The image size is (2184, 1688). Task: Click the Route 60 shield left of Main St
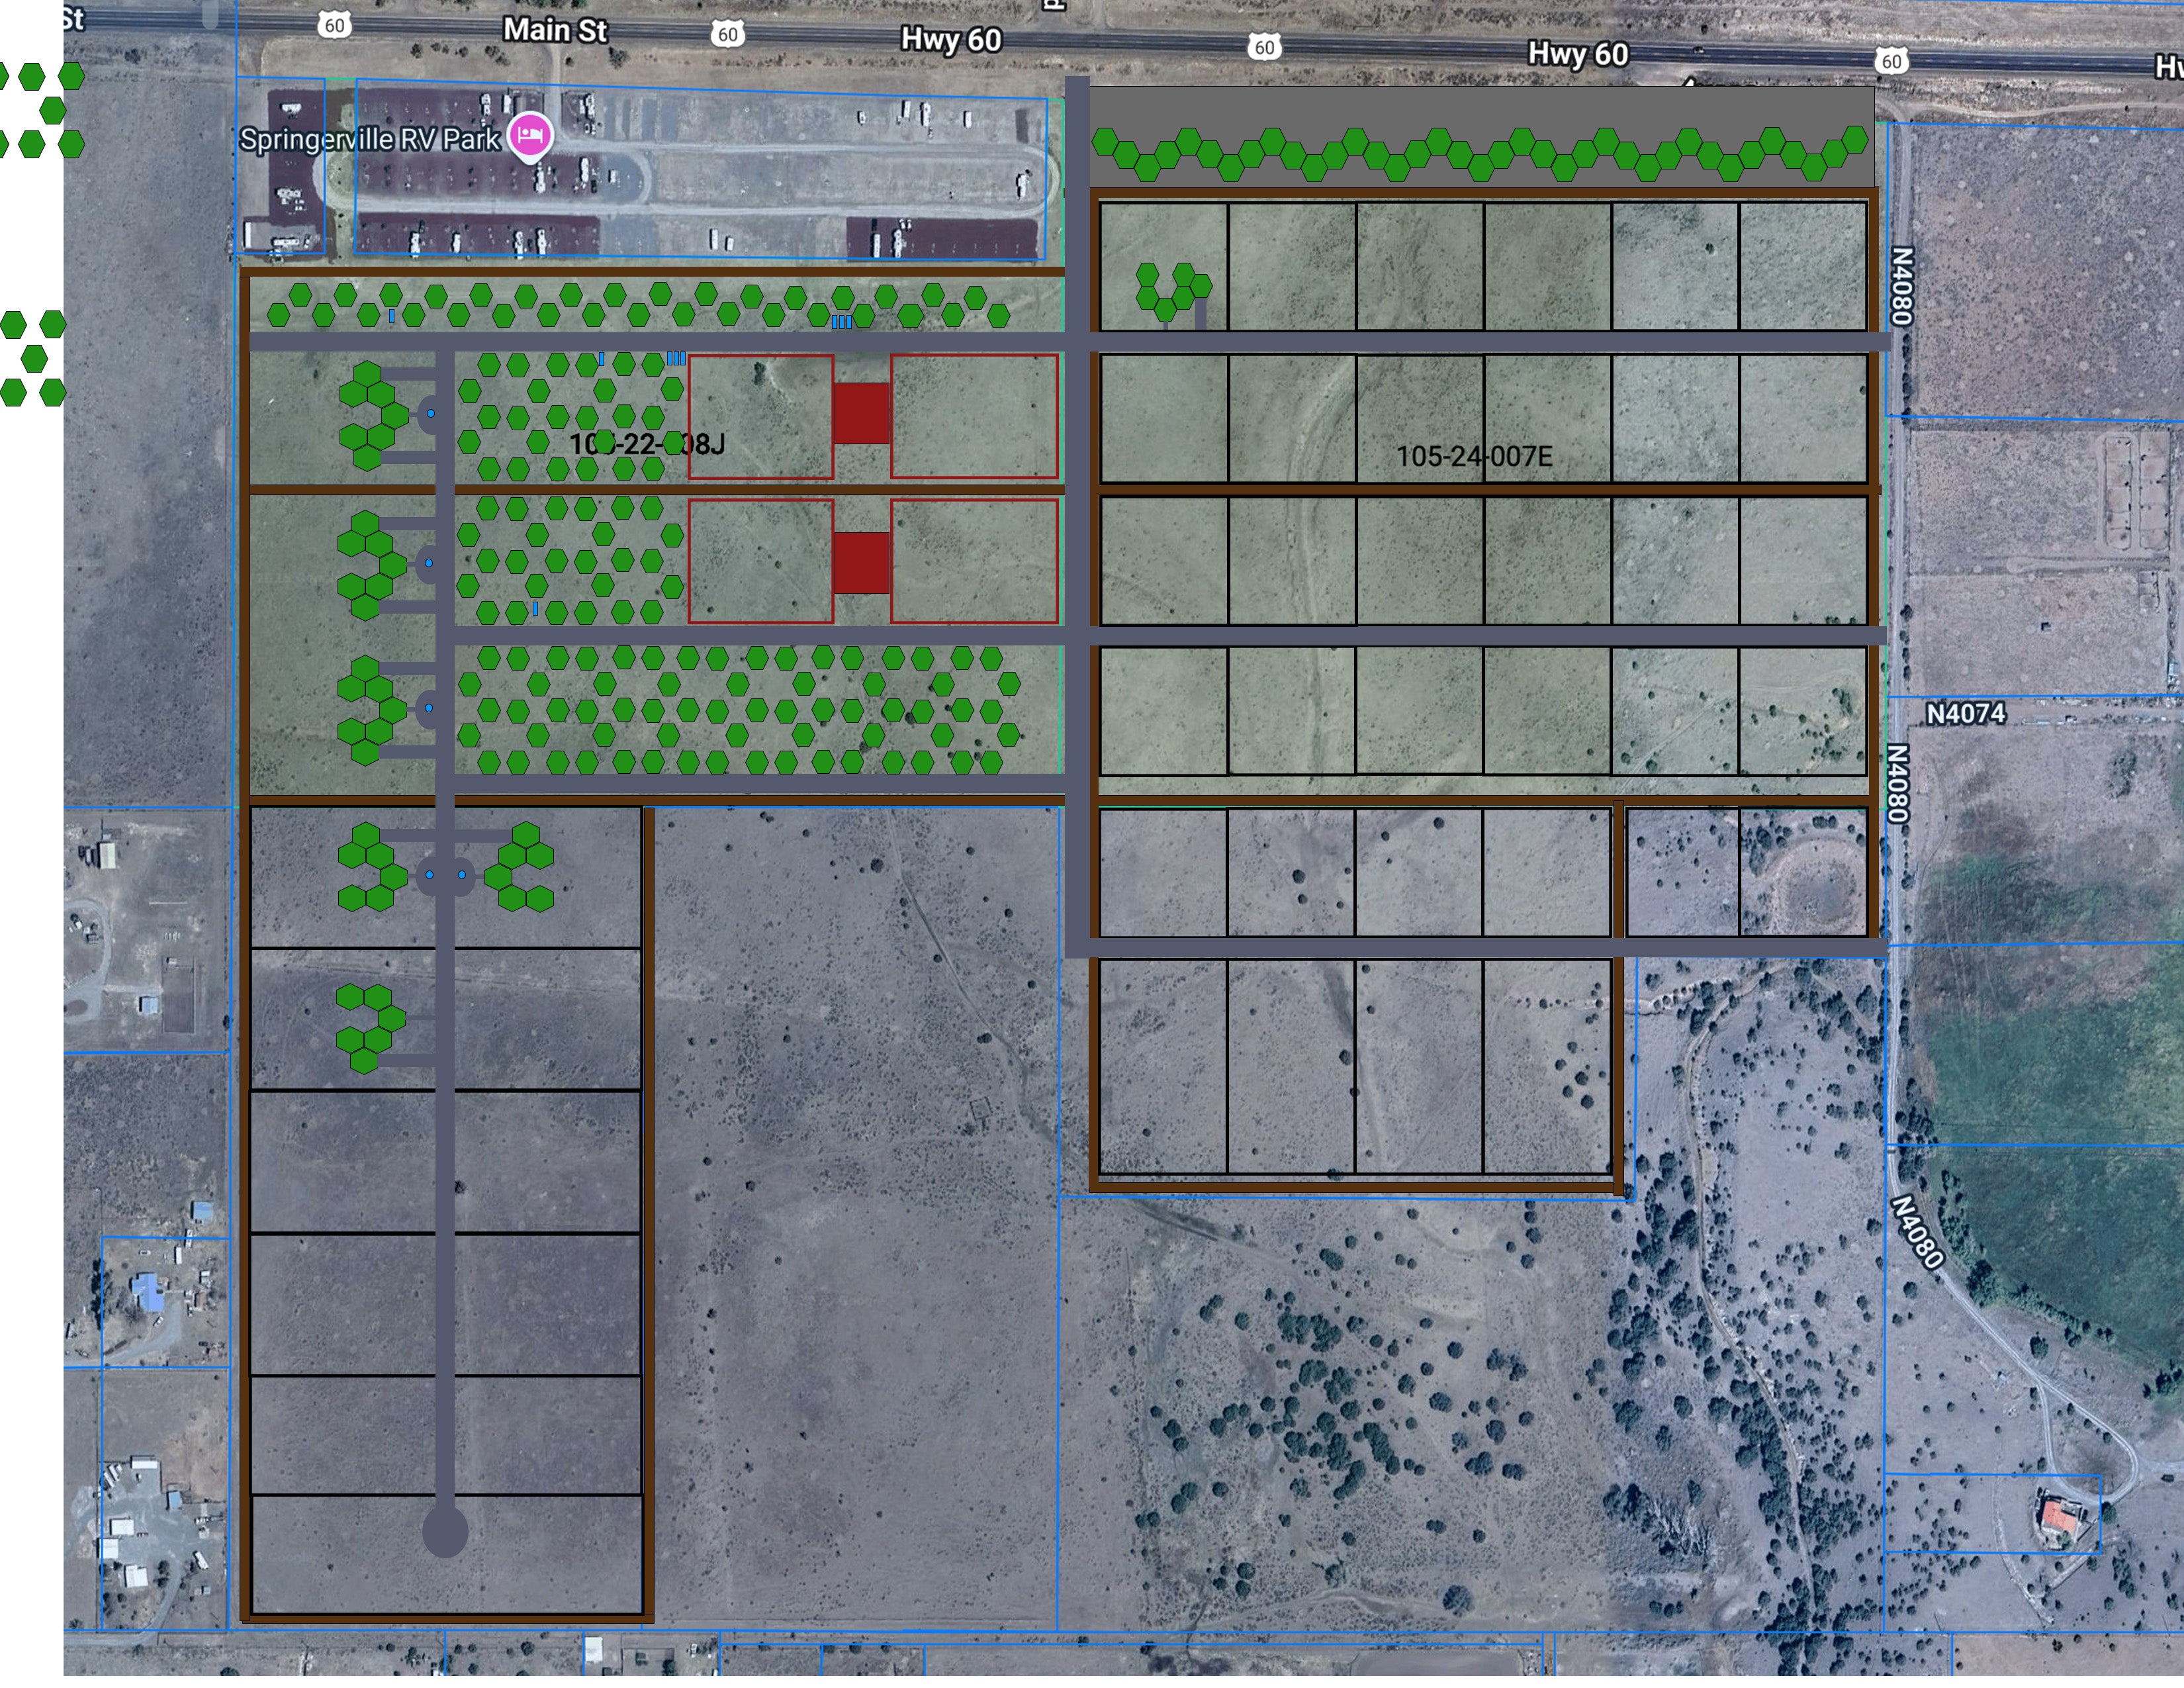click(335, 25)
